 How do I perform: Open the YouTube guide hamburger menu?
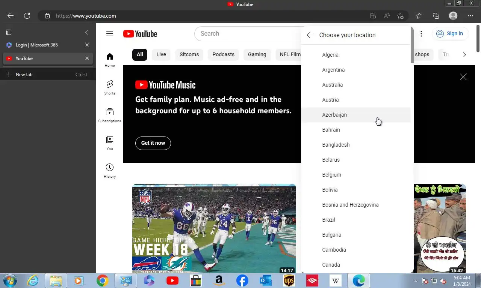(x=110, y=34)
